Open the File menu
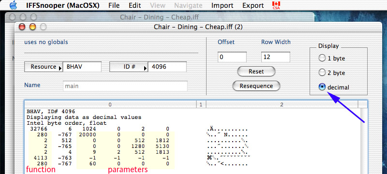The image size is (387, 174). coord(114,5)
